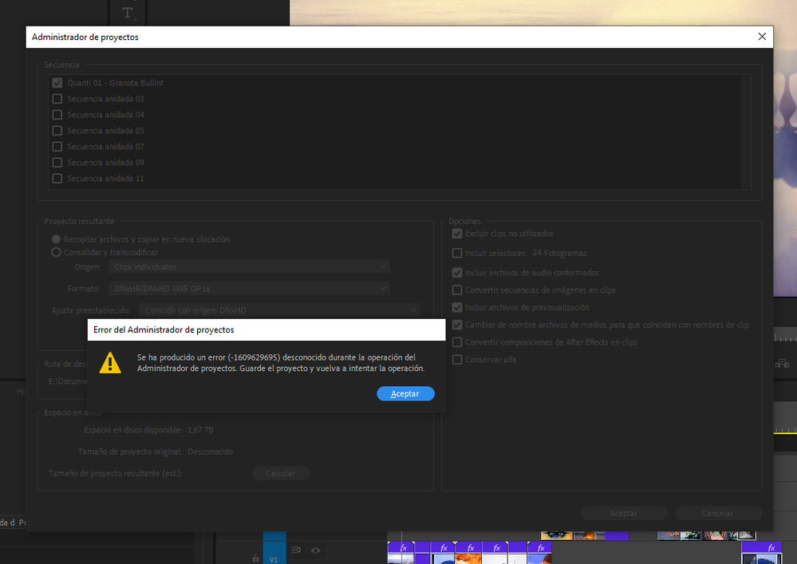This screenshot has width=797, height=564.
Task: Enable Incluir archivos de previsualización
Action: (x=457, y=307)
